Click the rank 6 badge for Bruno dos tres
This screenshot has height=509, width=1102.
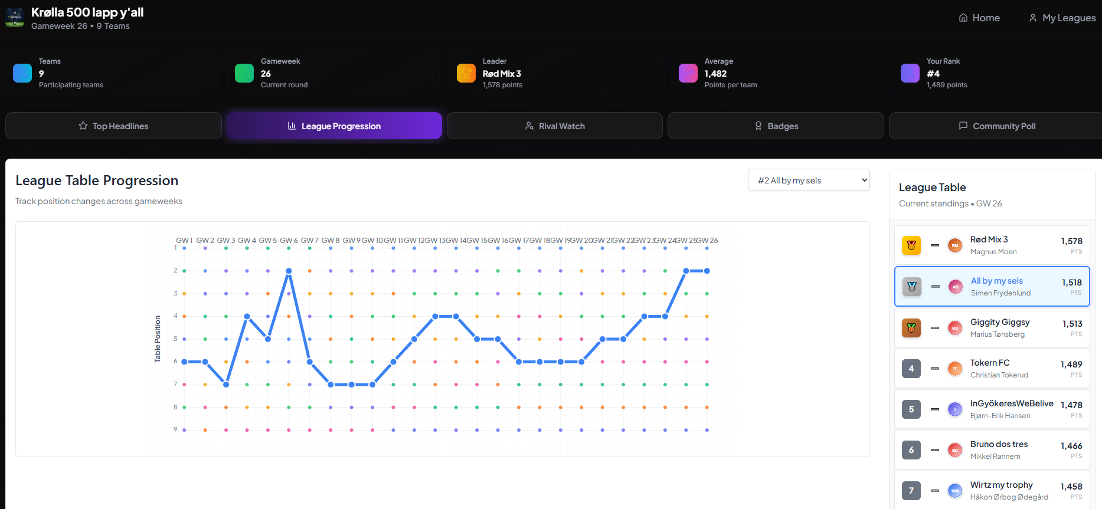[x=911, y=450]
